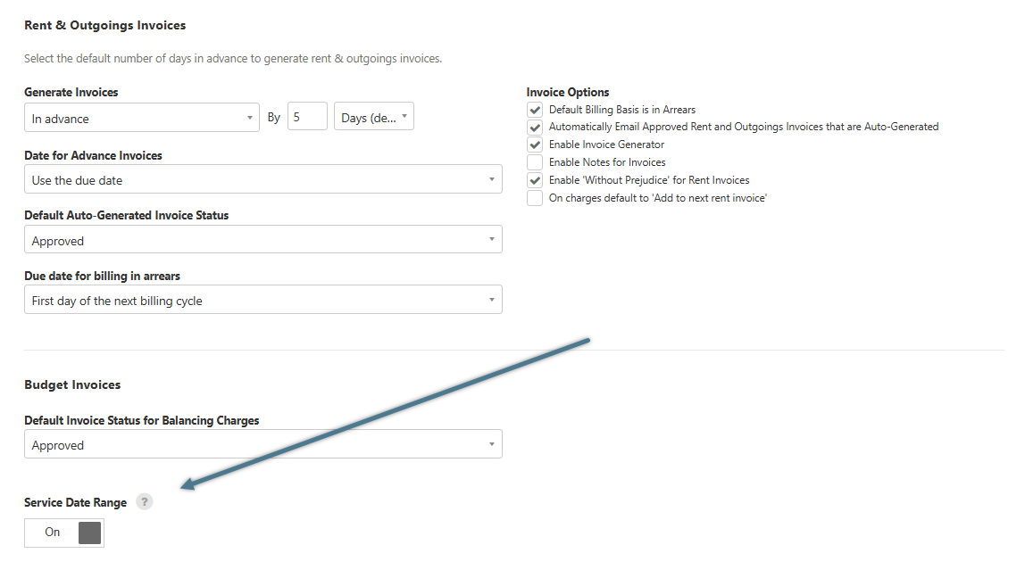Check 'Add to next rent invoice' default option
Viewport: 1025px width, 570px height.
[535, 198]
